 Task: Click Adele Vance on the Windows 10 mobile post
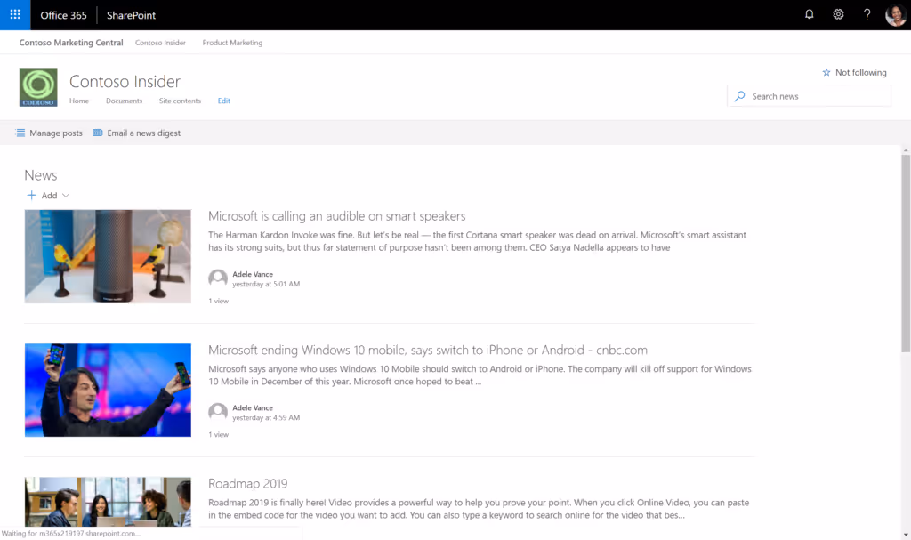[x=253, y=407]
